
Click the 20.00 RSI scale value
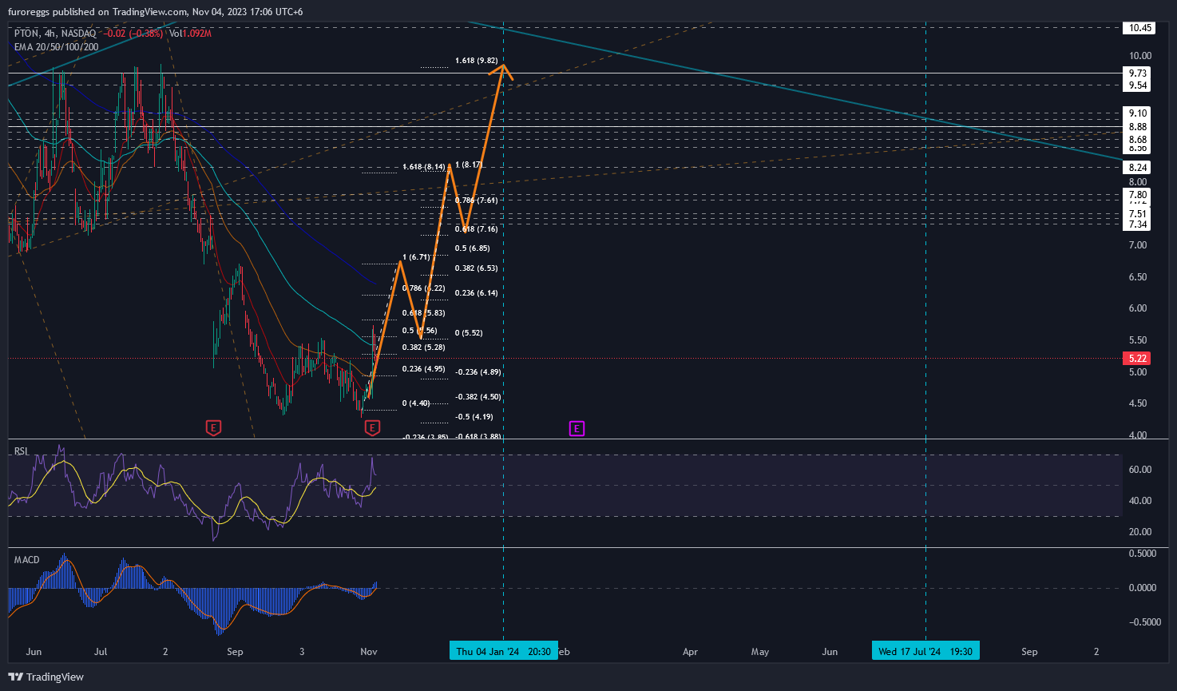pos(1140,532)
